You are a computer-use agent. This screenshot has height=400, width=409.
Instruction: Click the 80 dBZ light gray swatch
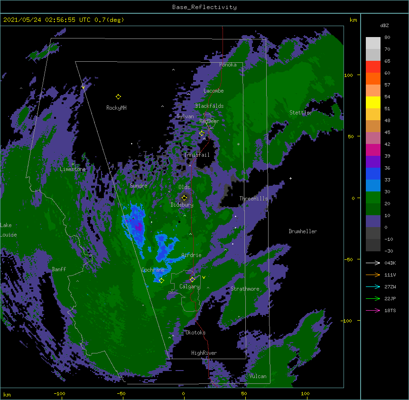pyautogui.click(x=373, y=43)
